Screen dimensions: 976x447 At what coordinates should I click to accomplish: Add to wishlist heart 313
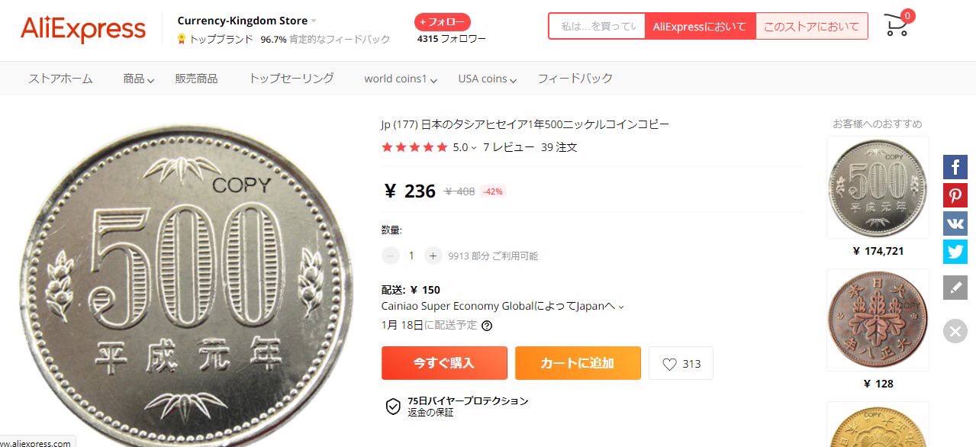[x=681, y=364]
